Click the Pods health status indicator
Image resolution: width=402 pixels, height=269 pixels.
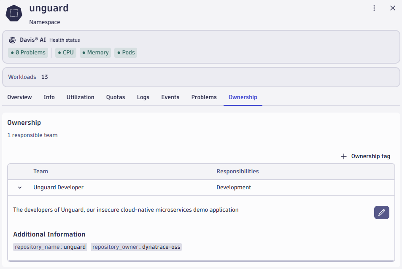coord(125,52)
